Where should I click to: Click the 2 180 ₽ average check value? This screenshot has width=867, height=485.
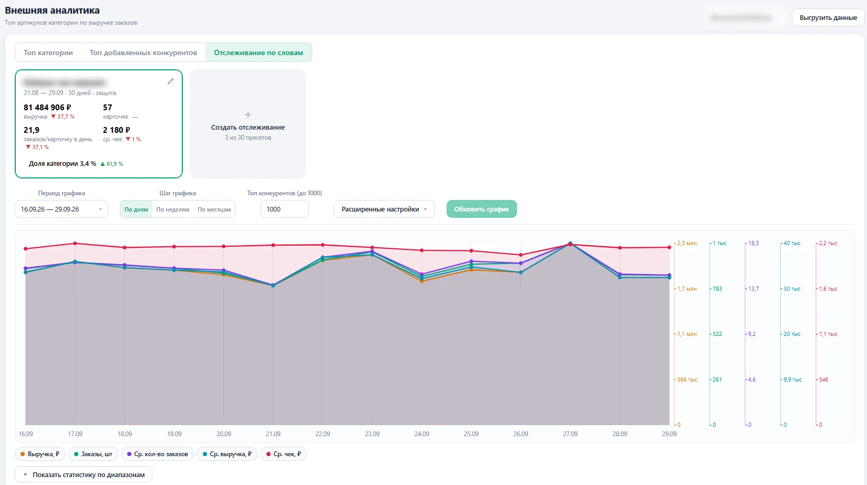[117, 130]
